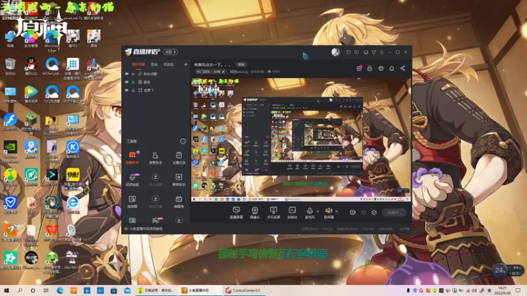Open action center notification icon
This screenshot has height=296, width=527.
(x=518, y=290)
